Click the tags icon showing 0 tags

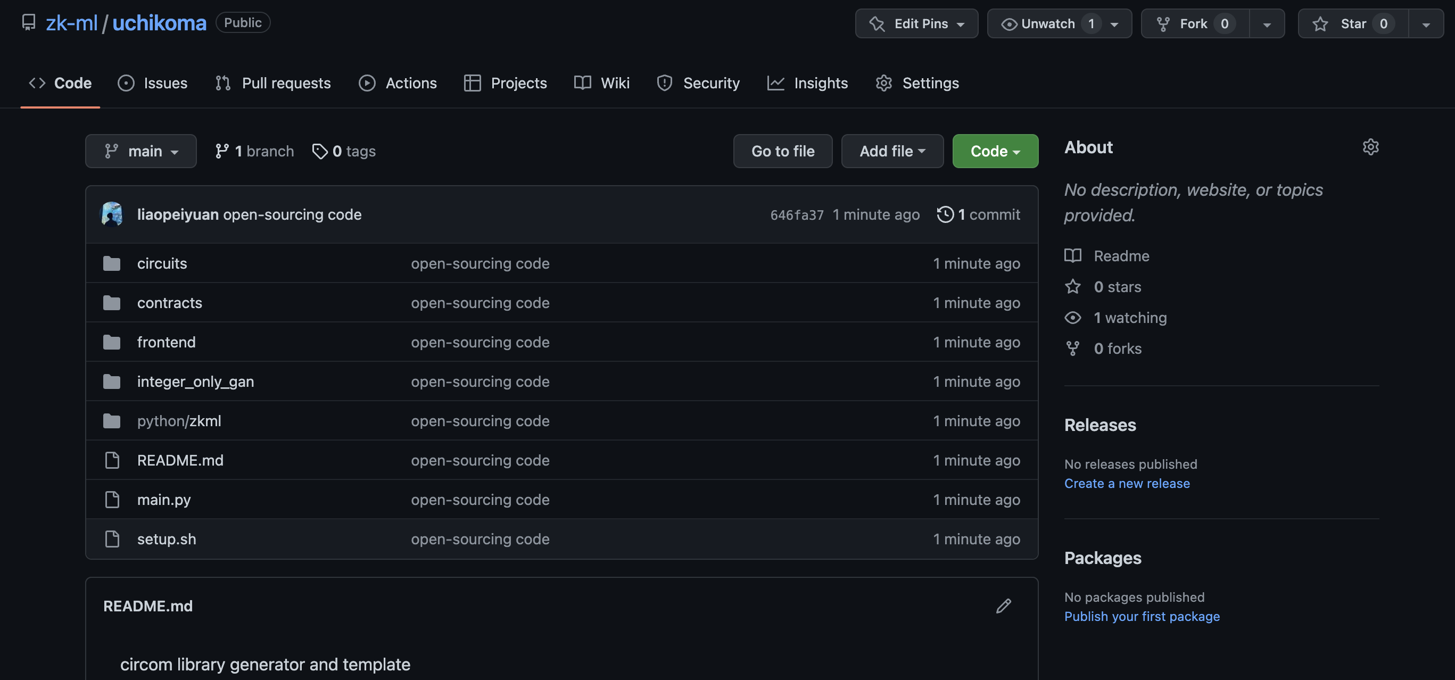(320, 151)
